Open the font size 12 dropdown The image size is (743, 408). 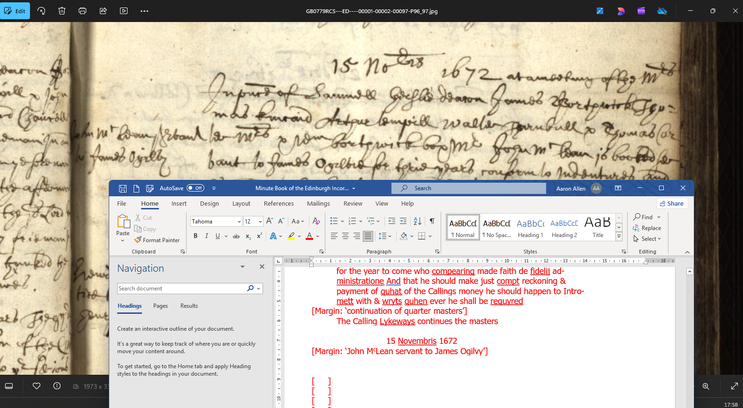click(260, 222)
